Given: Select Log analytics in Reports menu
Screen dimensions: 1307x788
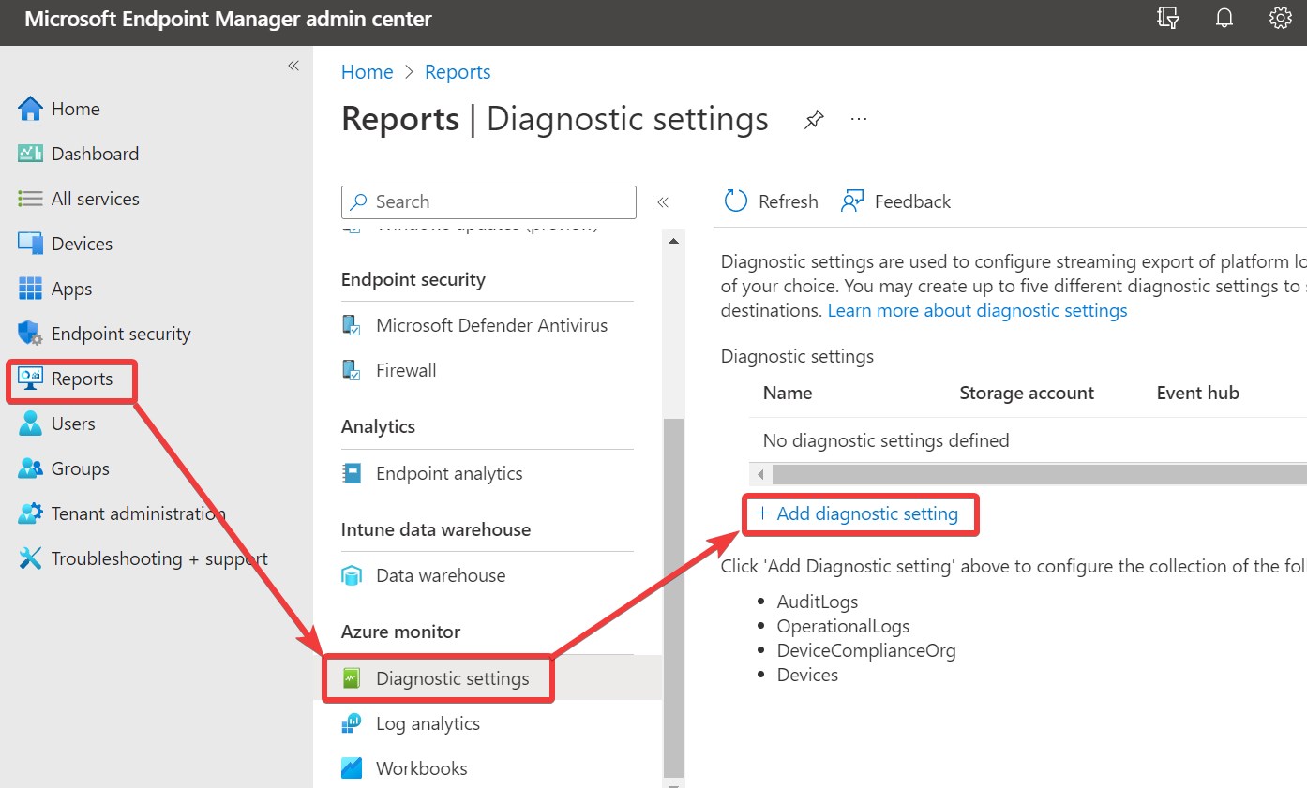Looking at the screenshot, I should [427, 723].
